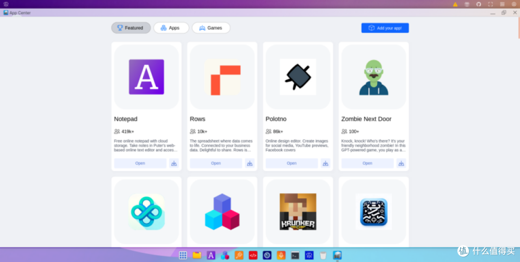
Task: Open the Zombie Next Door game
Action: tap(367, 163)
